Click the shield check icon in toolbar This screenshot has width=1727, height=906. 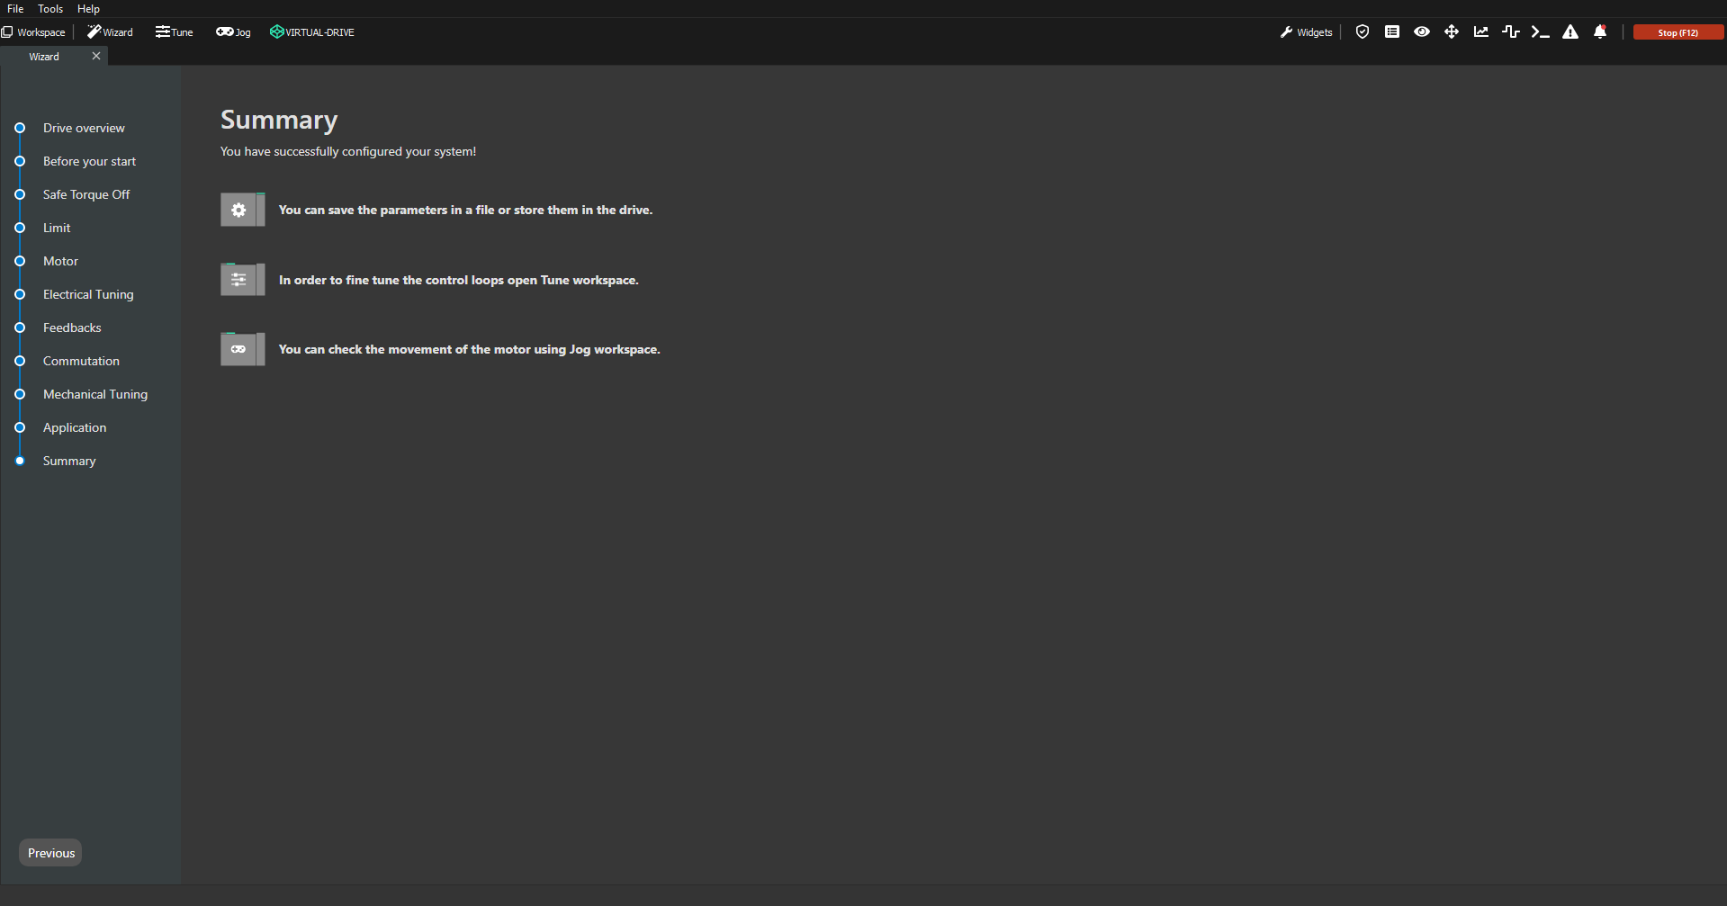point(1363,32)
